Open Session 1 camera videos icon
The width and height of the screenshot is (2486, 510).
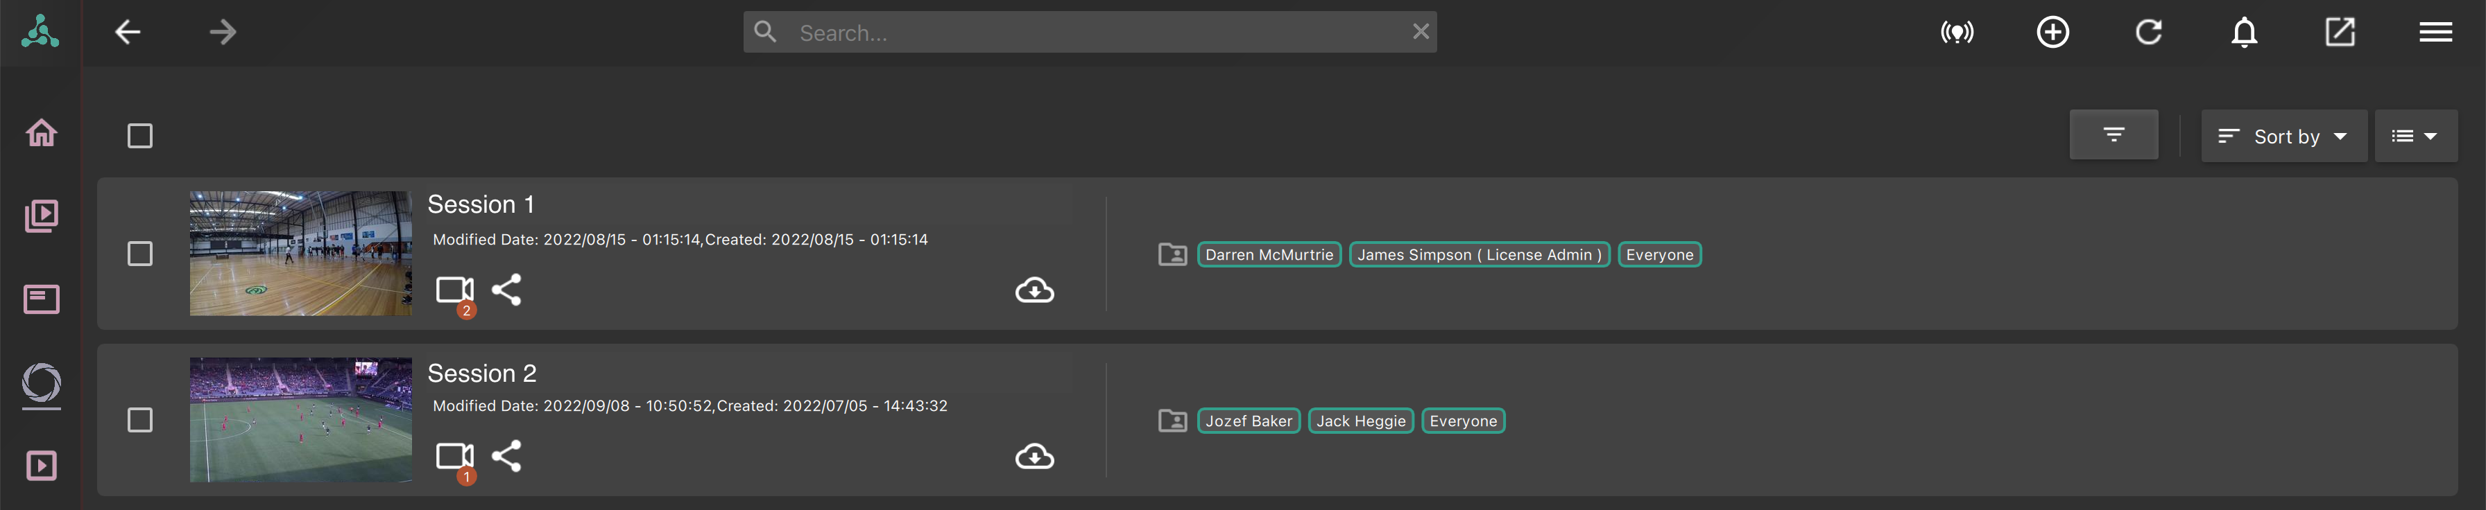[456, 290]
